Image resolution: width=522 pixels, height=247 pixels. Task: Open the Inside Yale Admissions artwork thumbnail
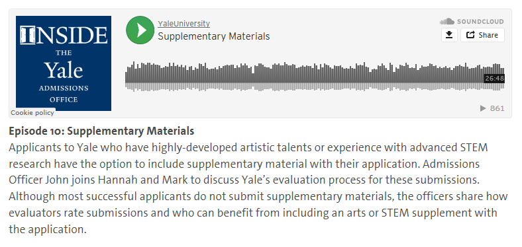click(x=64, y=63)
